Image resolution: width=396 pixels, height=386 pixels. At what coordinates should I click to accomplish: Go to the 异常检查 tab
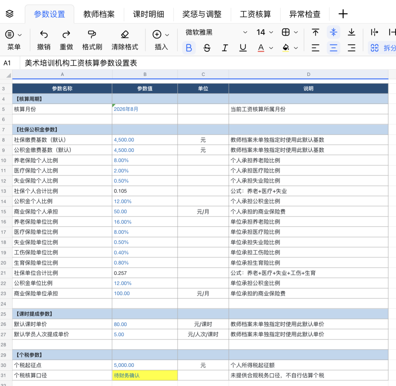(x=305, y=14)
